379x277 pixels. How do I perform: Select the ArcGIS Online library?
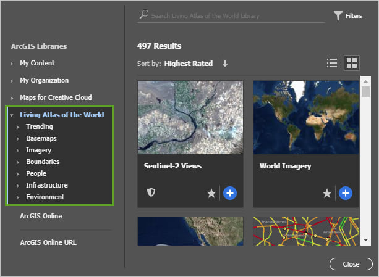[40, 216]
